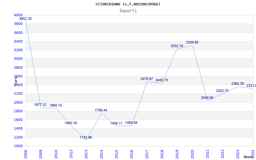Click y-axis value 1600

tap(18, 120)
